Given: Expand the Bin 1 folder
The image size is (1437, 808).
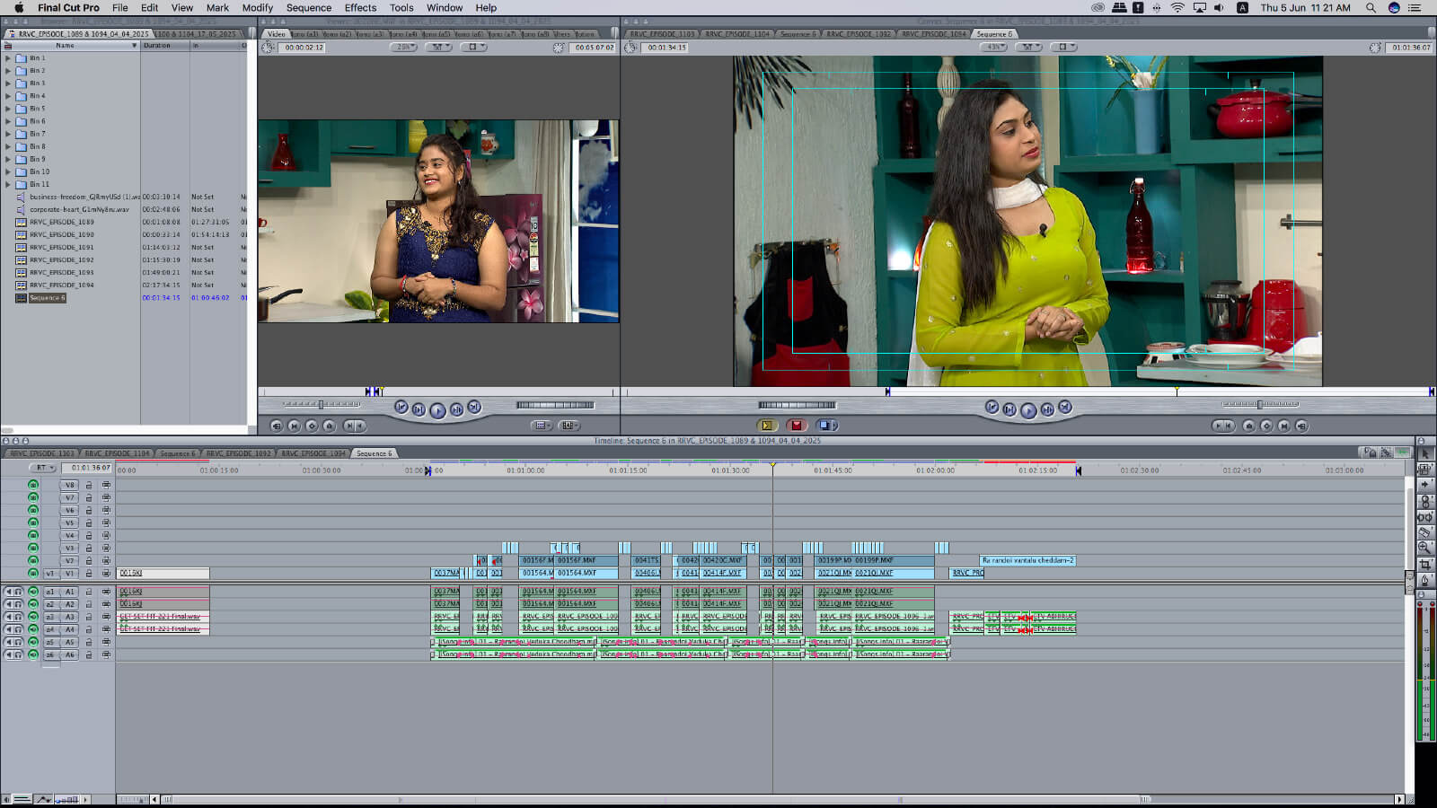Looking at the screenshot, I should (8, 58).
